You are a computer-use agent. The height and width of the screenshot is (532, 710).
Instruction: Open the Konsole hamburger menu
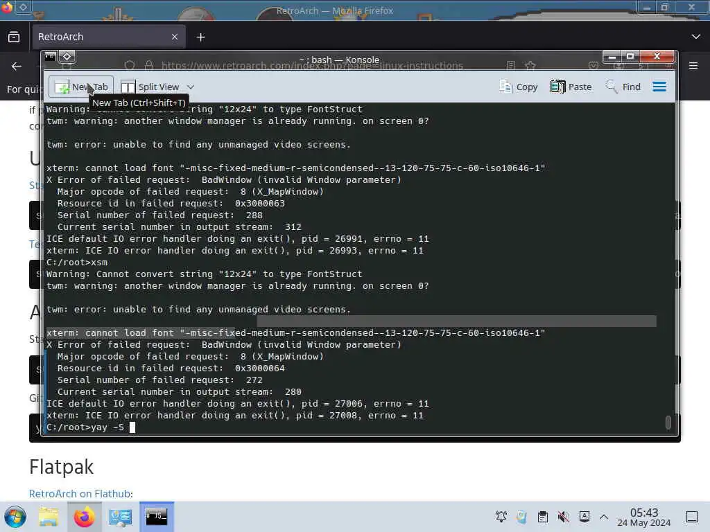click(659, 87)
